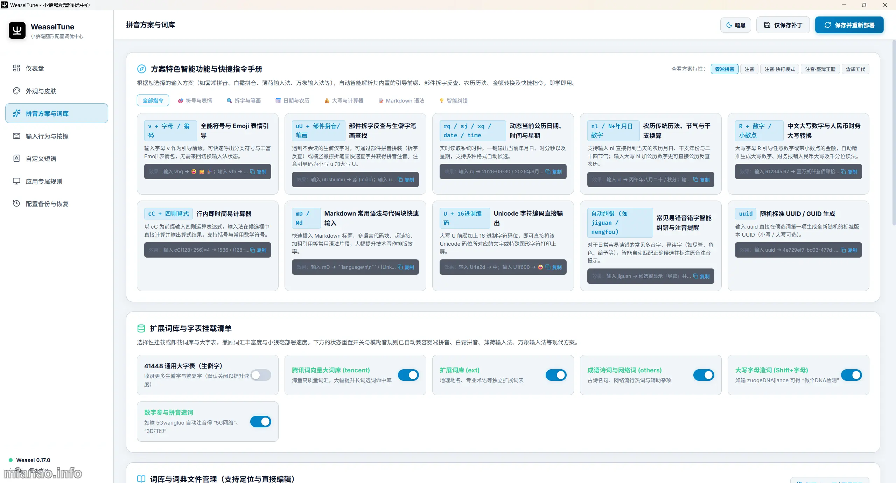Click the 仅保存补丁 button
Viewport: 896px width, 483px height.
[783, 25]
